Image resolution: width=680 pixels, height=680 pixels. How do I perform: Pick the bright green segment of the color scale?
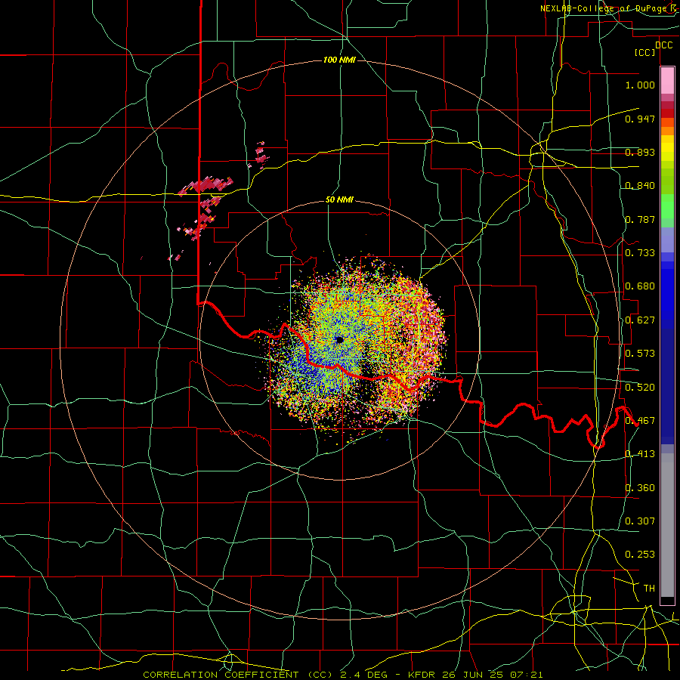coord(667,206)
